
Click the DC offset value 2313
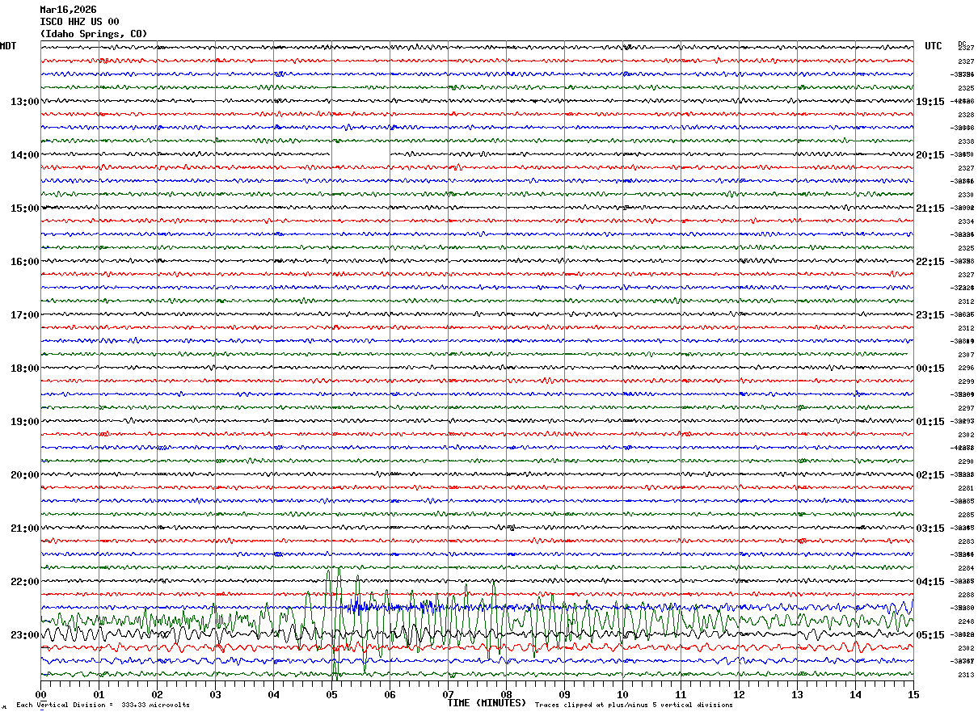pyautogui.click(x=965, y=675)
